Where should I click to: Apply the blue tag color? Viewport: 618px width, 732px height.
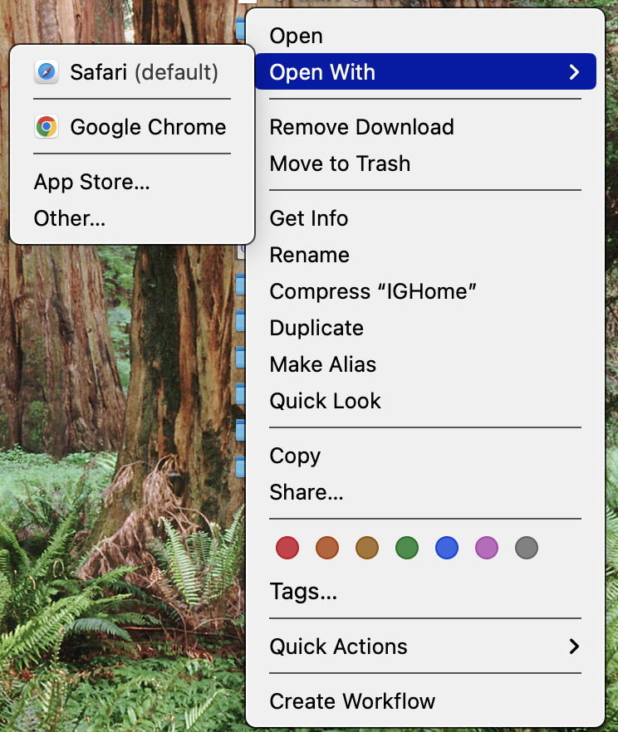(x=447, y=547)
